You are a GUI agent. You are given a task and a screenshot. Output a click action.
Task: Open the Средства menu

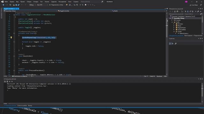tap(54, 2)
